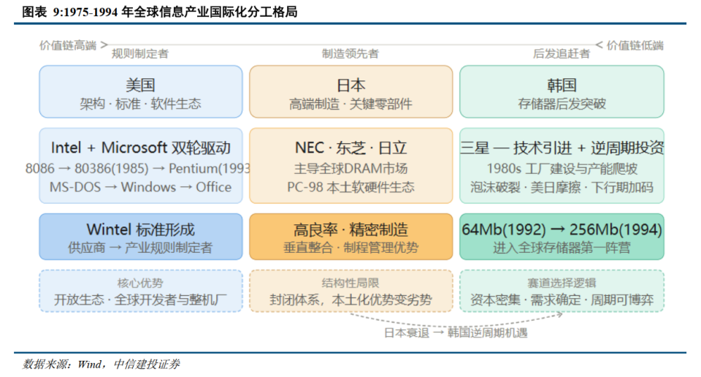Screen dimensions: 701x377
Task: Select '资本密集 · 需求确定 · 周期可博弈' text
Action: (562, 300)
